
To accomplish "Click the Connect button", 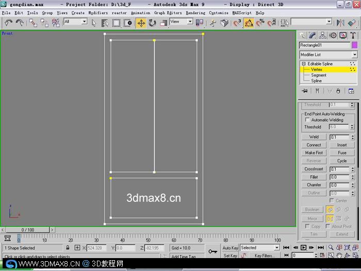I will pyautogui.click(x=314, y=145).
